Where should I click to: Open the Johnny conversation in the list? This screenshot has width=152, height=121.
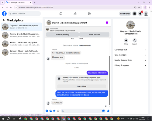click(21, 35)
